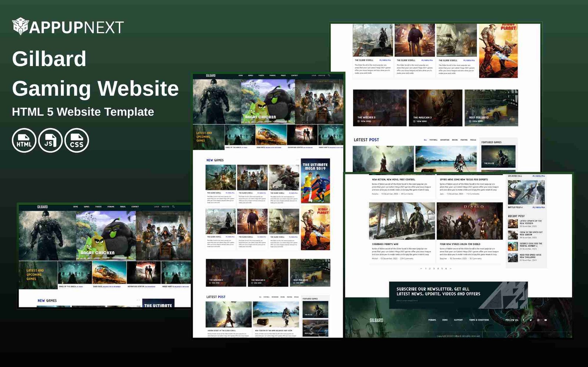Click next-page arrow in blog pagination

pyautogui.click(x=451, y=269)
